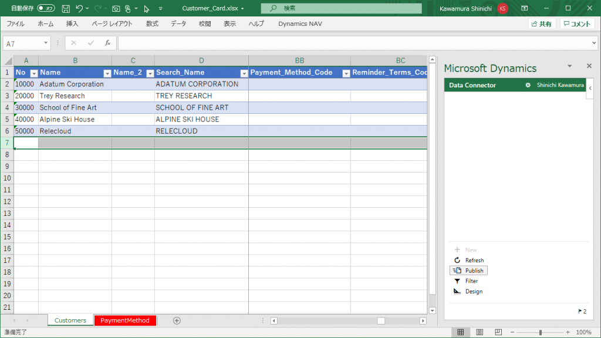The width and height of the screenshot is (601, 338).
Task: Open the file name dropdown Customer_Card.xlsx
Action: tap(242, 8)
